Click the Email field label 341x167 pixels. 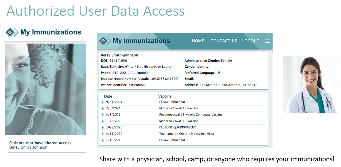[x=189, y=79]
